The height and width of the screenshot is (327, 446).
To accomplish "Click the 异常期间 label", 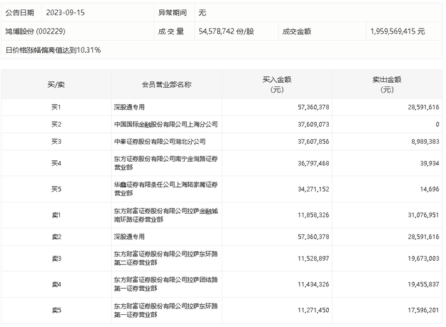I will (173, 13).
